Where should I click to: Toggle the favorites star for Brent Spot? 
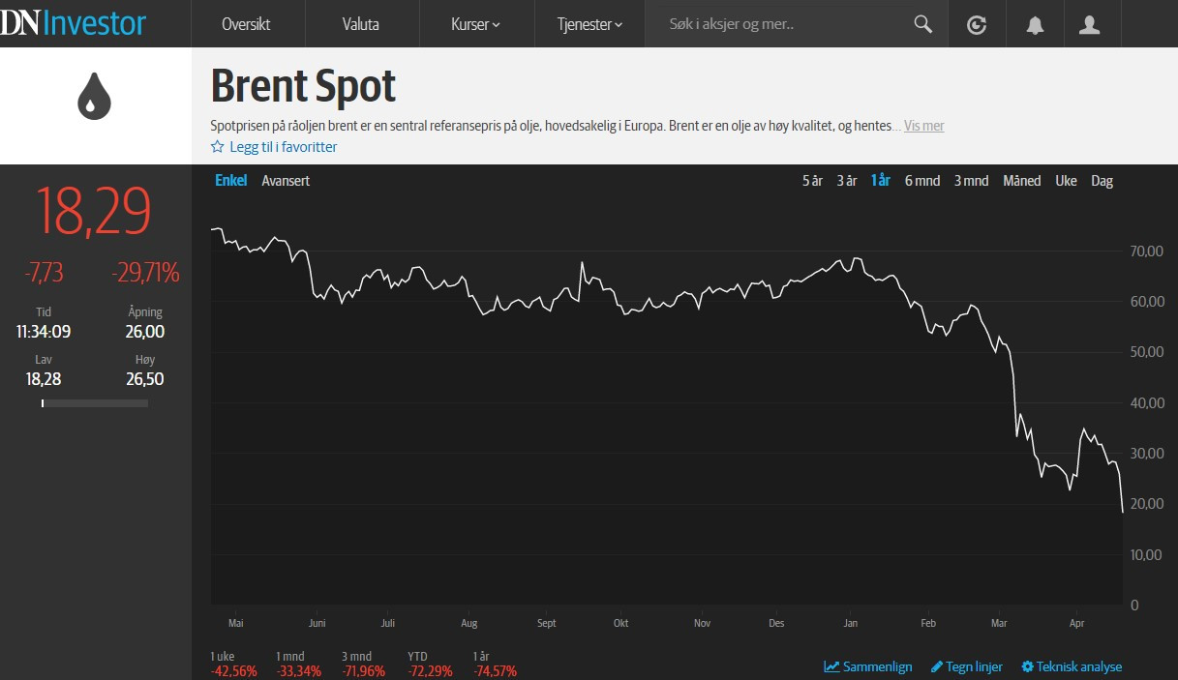[217, 146]
